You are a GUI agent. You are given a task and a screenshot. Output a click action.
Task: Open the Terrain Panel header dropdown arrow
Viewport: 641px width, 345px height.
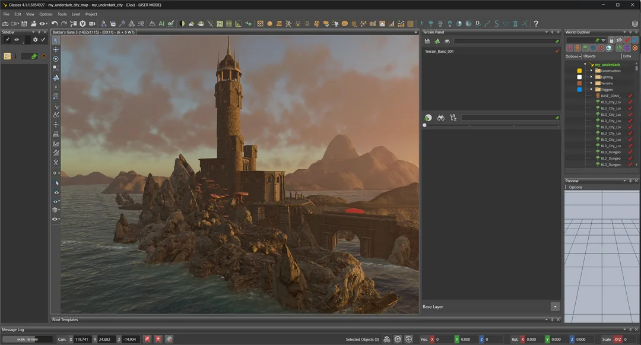547,32
